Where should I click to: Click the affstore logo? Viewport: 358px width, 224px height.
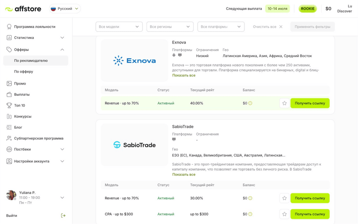[23, 9]
